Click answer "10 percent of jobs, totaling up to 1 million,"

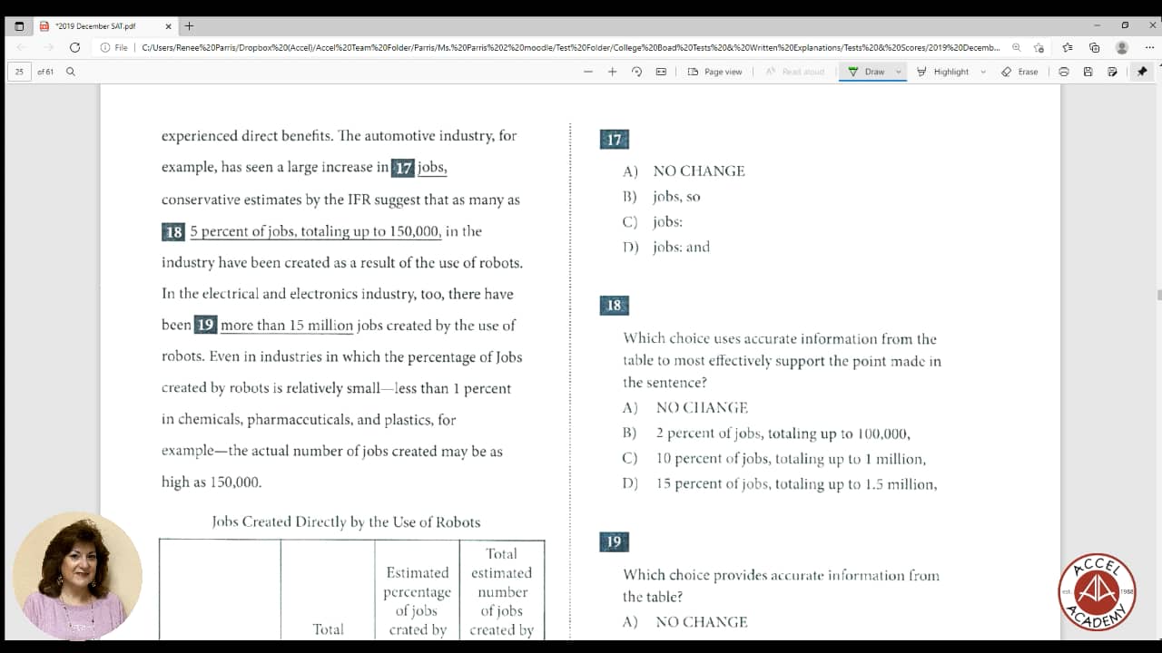pos(791,459)
